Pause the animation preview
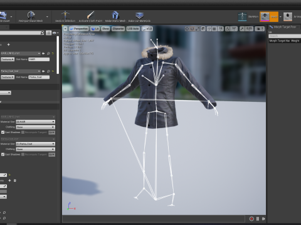The width and height of the screenshot is (301, 225). 258,219
